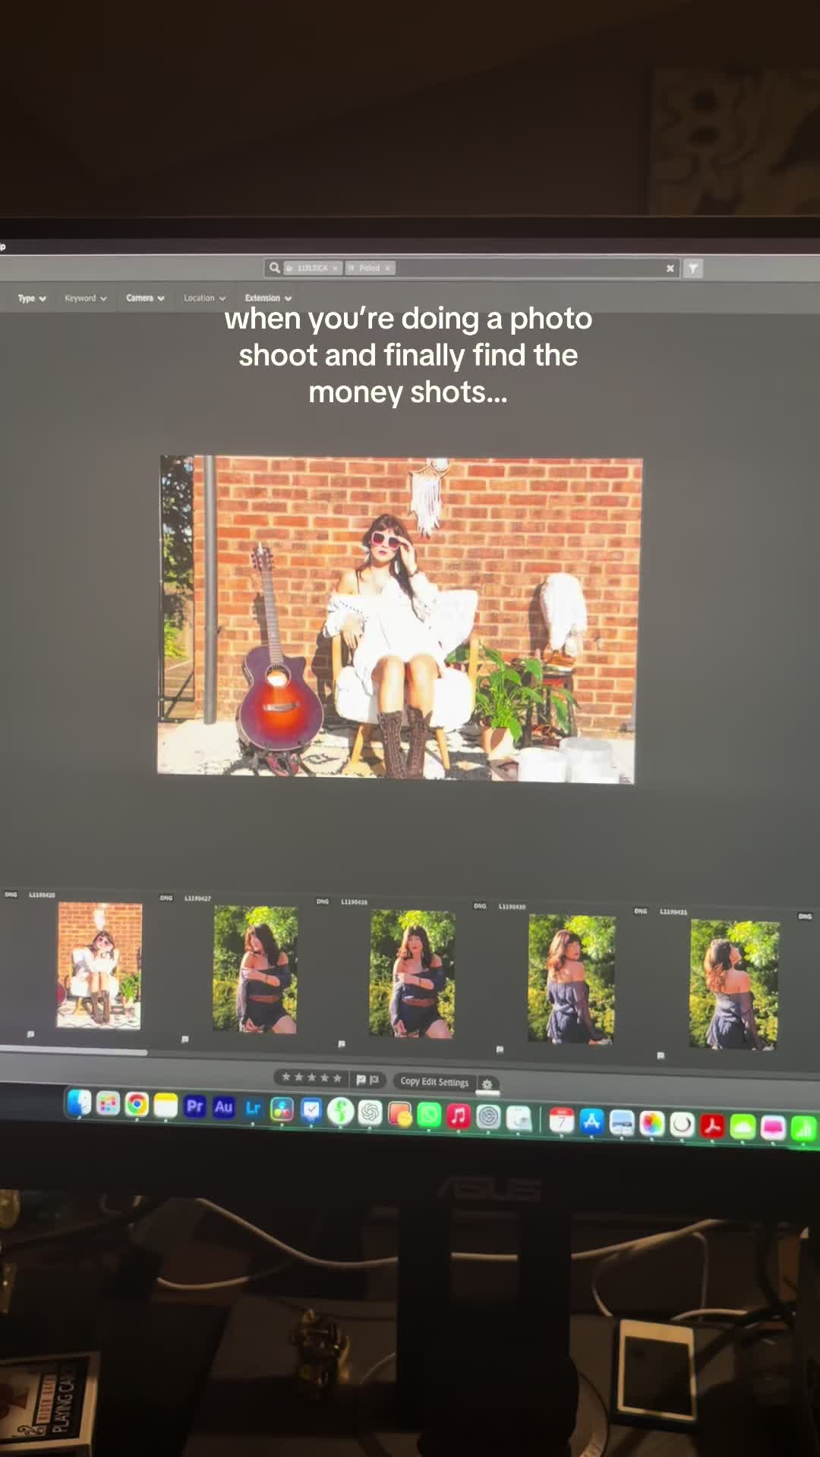
Task: Remove the Picked filter chip from search
Action: tap(387, 268)
